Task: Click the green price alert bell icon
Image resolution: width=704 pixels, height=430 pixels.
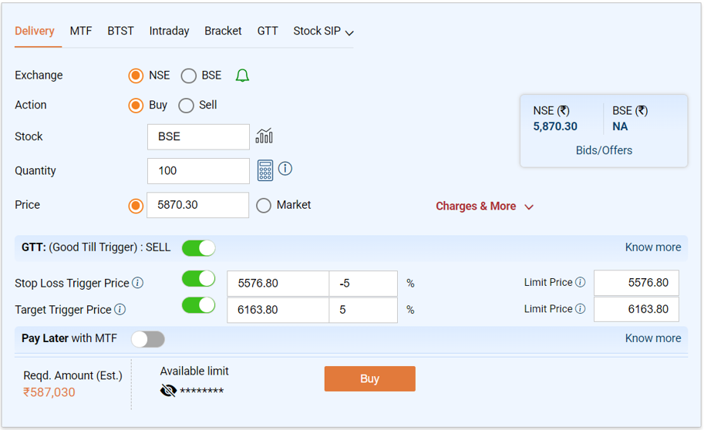Action: tap(242, 76)
